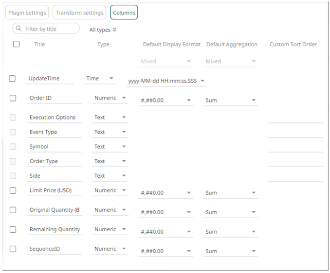This screenshot has width=330, height=273.
Task: Open the UpdateTime date format dropdown
Action: (x=202, y=81)
